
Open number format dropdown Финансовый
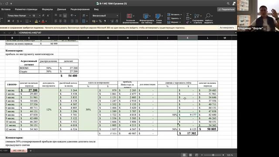105,16
